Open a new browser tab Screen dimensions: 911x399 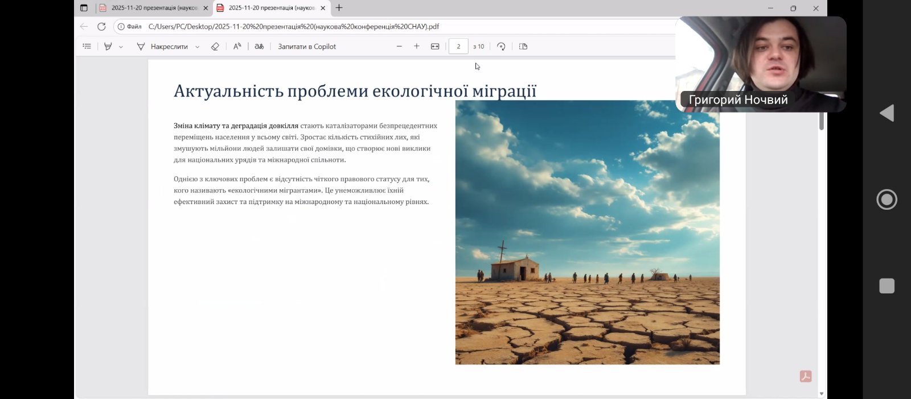pyautogui.click(x=339, y=8)
